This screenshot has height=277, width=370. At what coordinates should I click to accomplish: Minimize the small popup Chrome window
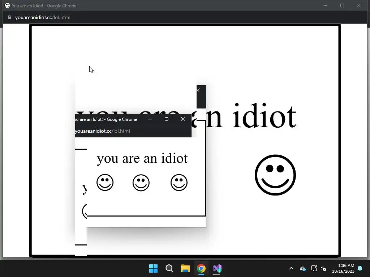150,119
